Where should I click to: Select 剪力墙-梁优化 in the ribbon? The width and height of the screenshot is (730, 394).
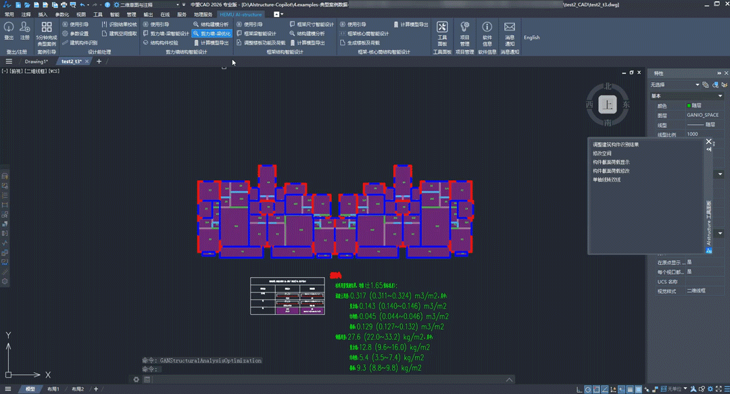click(212, 33)
